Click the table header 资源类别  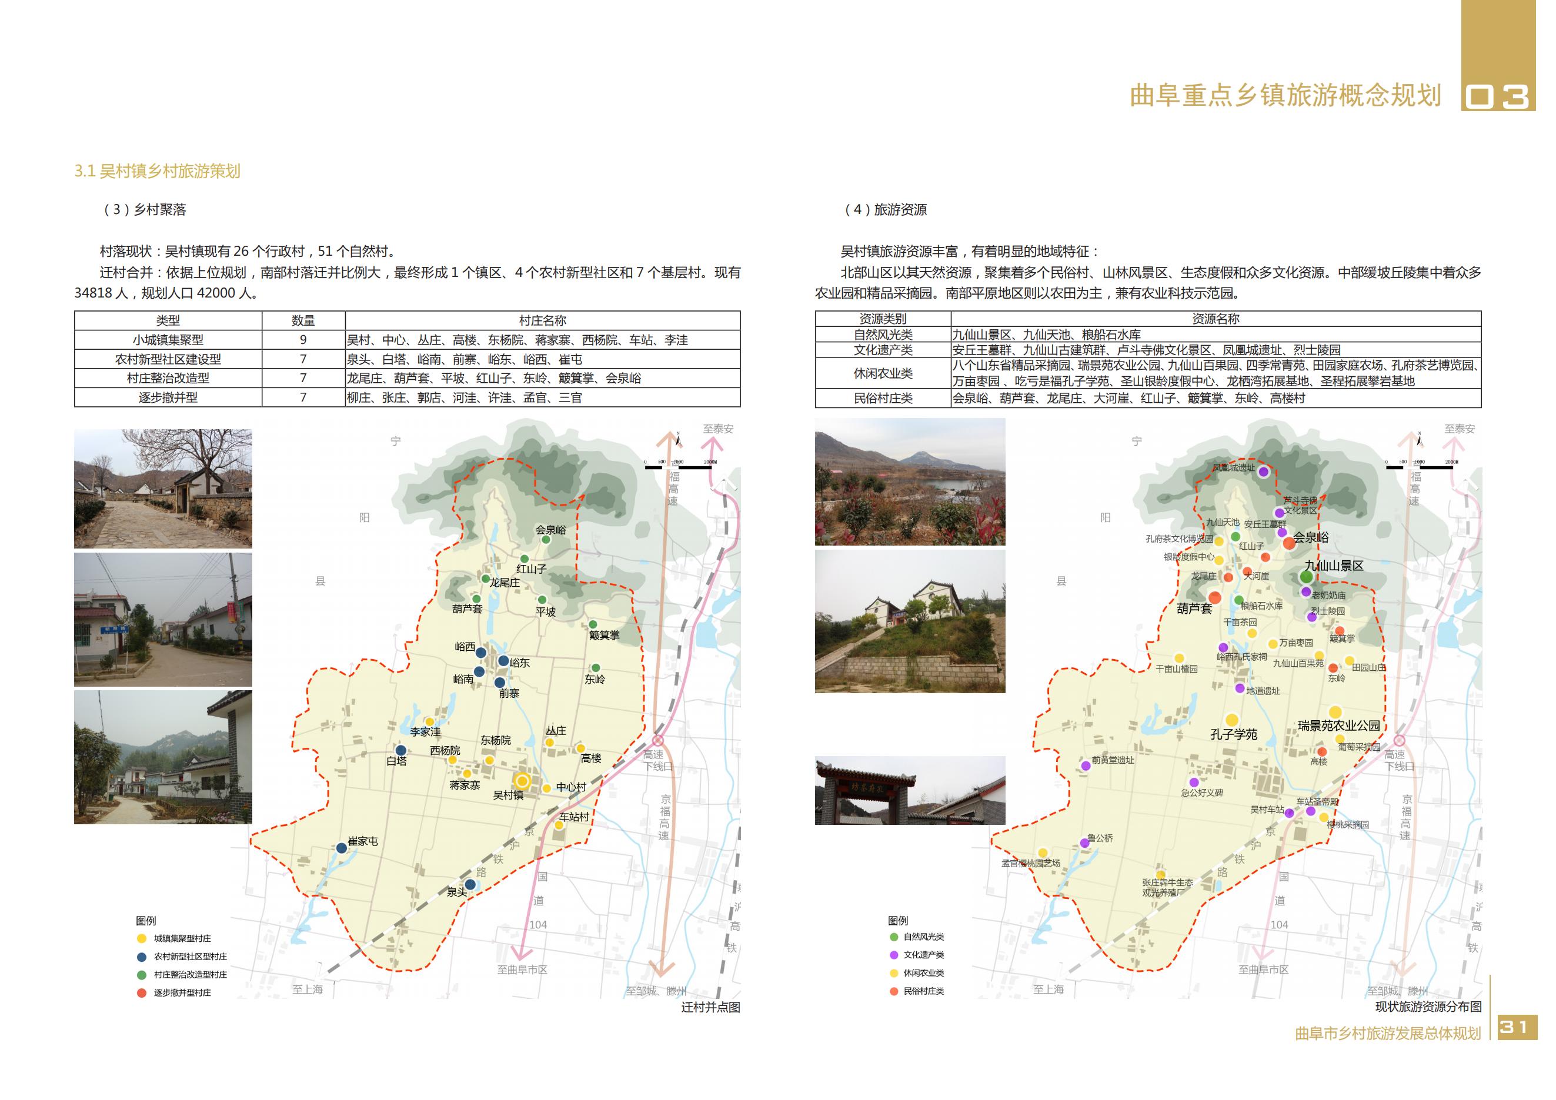[x=883, y=318]
